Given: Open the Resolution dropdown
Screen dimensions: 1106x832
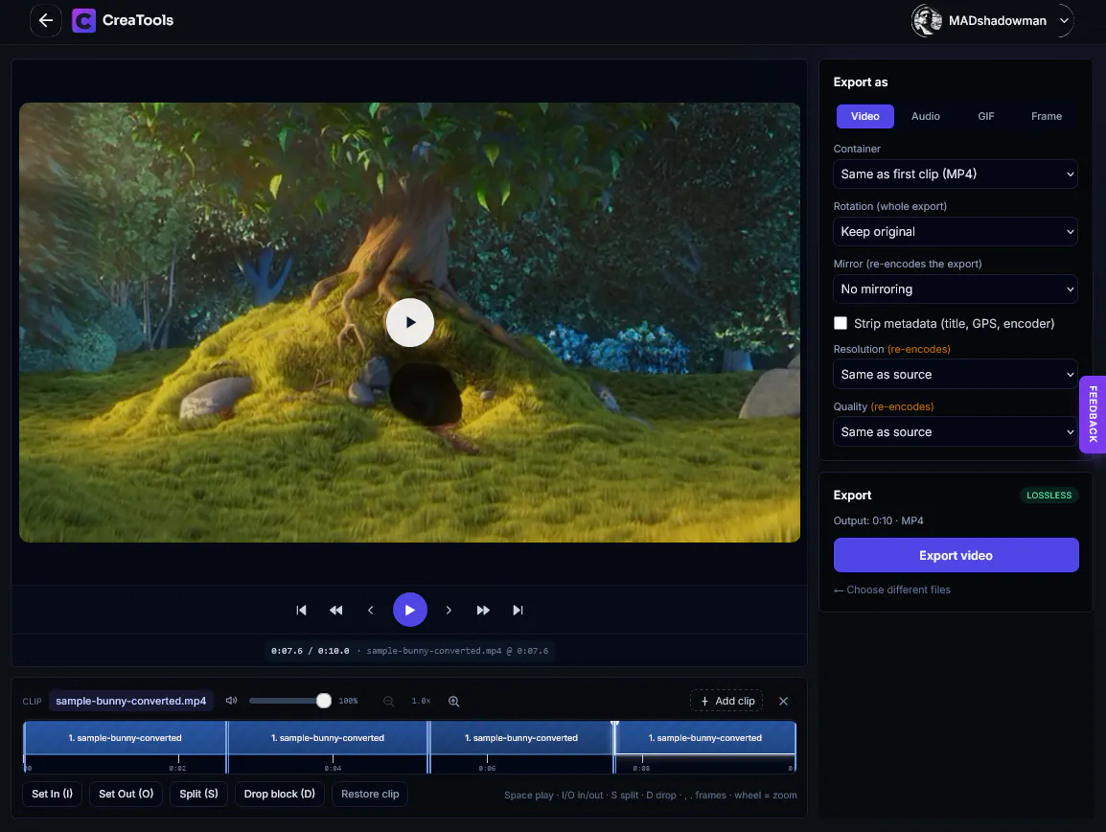Looking at the screenshot, I should coord(956,374).
